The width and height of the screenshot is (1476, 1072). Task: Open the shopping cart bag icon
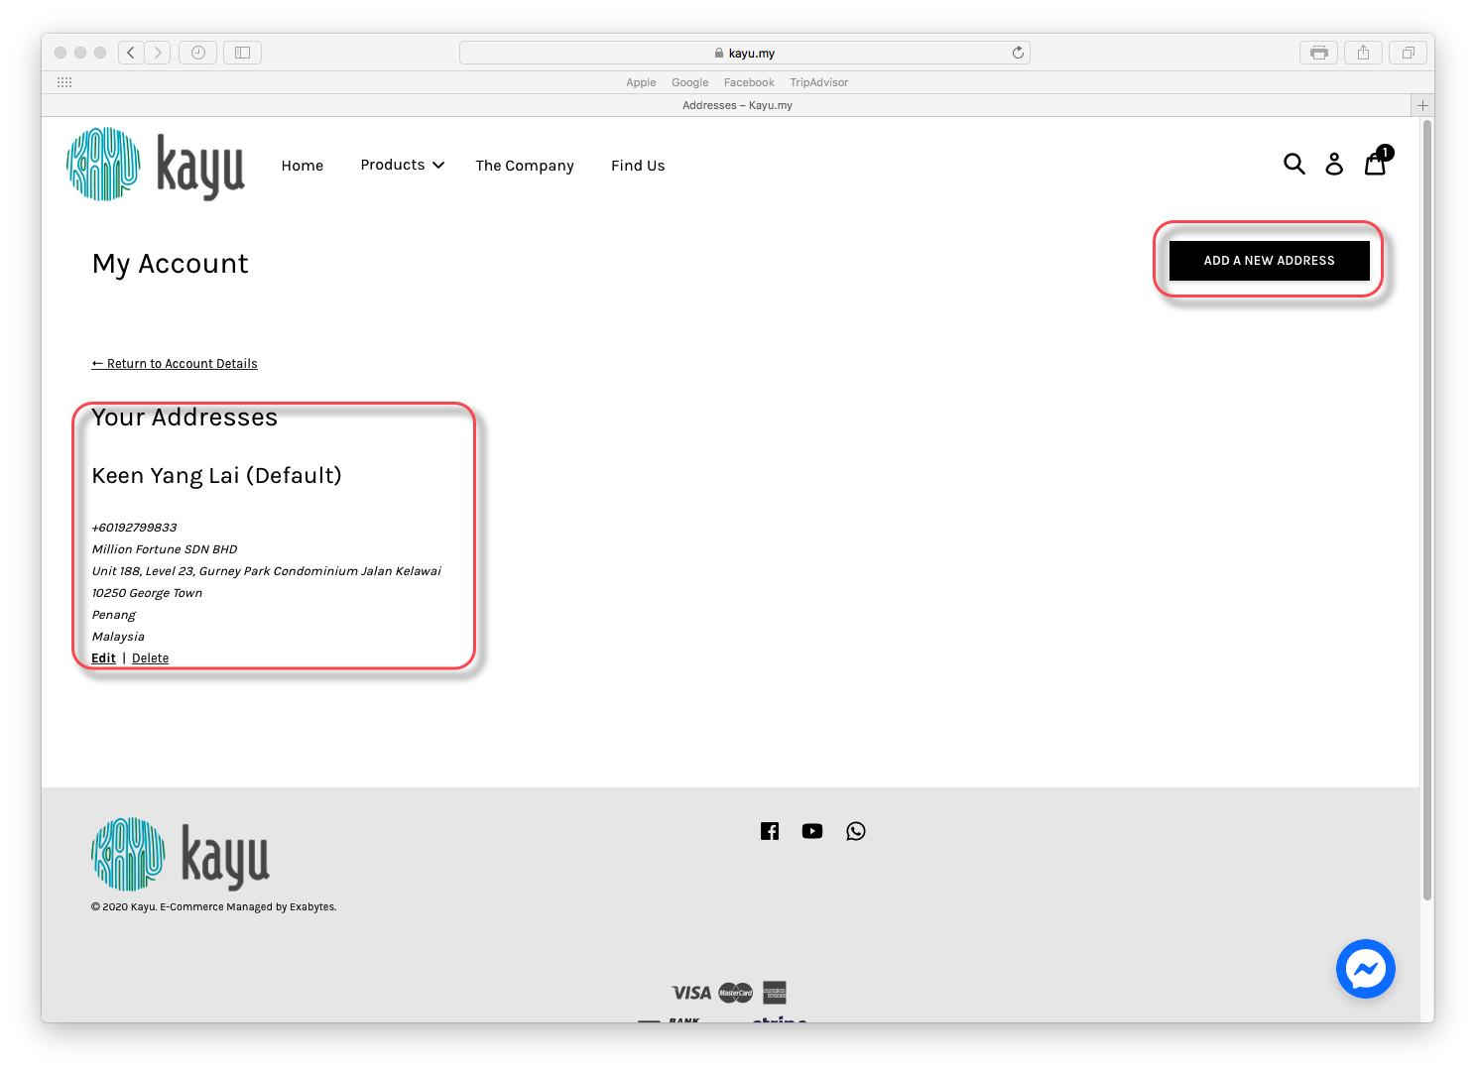(1375, 164)
